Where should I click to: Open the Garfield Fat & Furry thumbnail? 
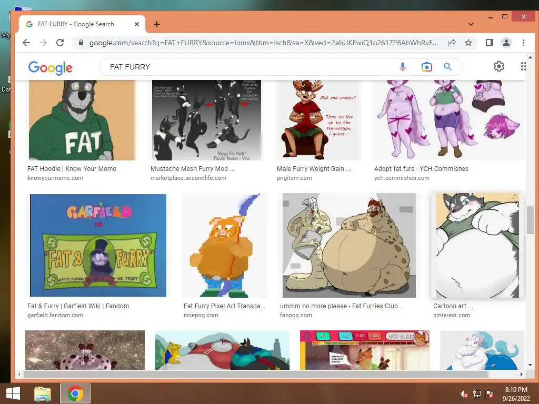(98, 245)
